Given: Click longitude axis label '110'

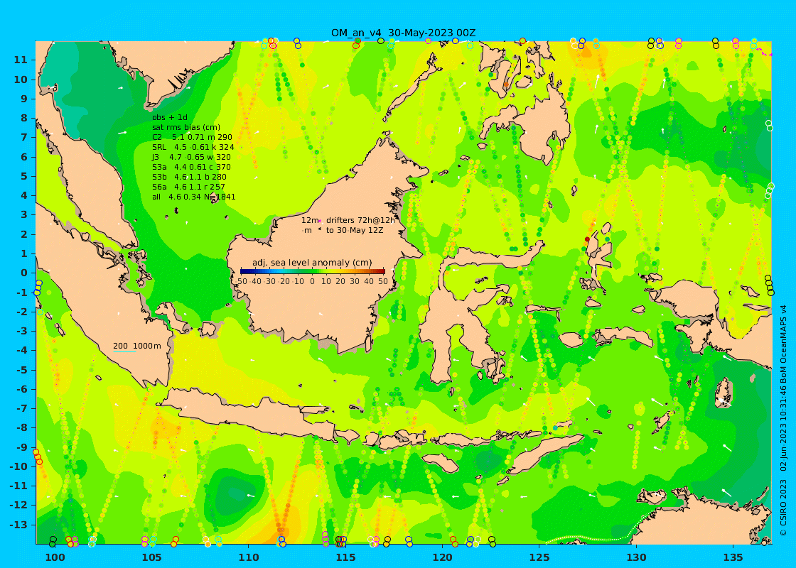Looking at the screenshot, I should (x=249, y=557).
